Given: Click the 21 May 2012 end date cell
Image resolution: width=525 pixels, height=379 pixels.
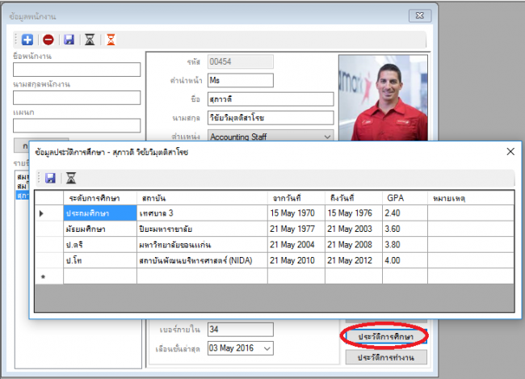Looking at the screenshot, I should tap(354, 260).
